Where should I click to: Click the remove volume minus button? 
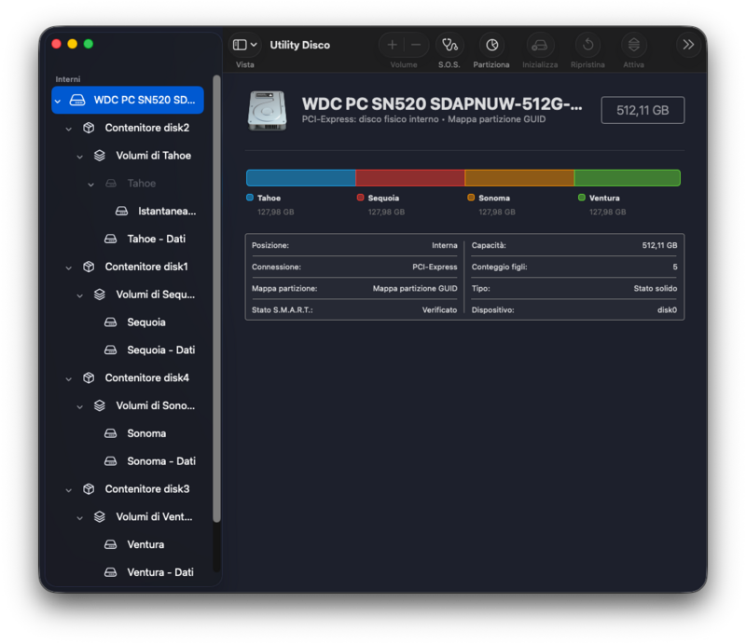tap(416, 45)
